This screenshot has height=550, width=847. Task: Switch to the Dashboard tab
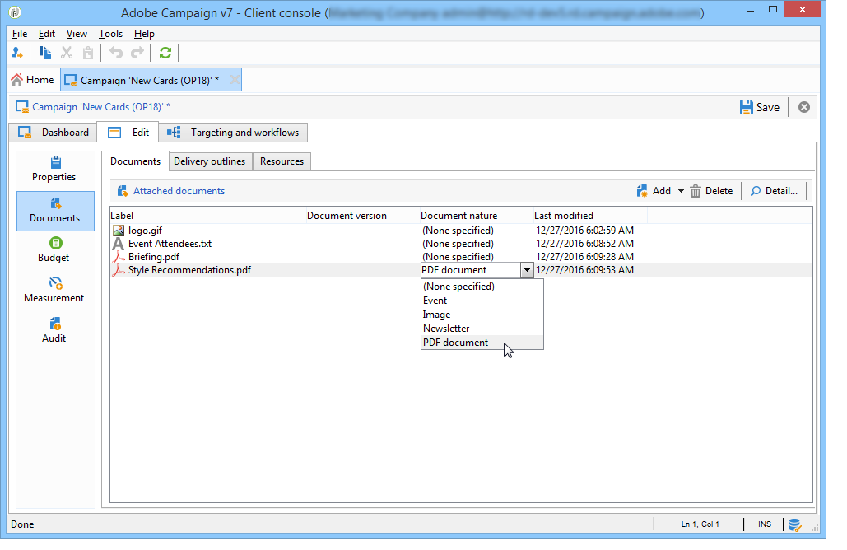(x=53, y=133)
